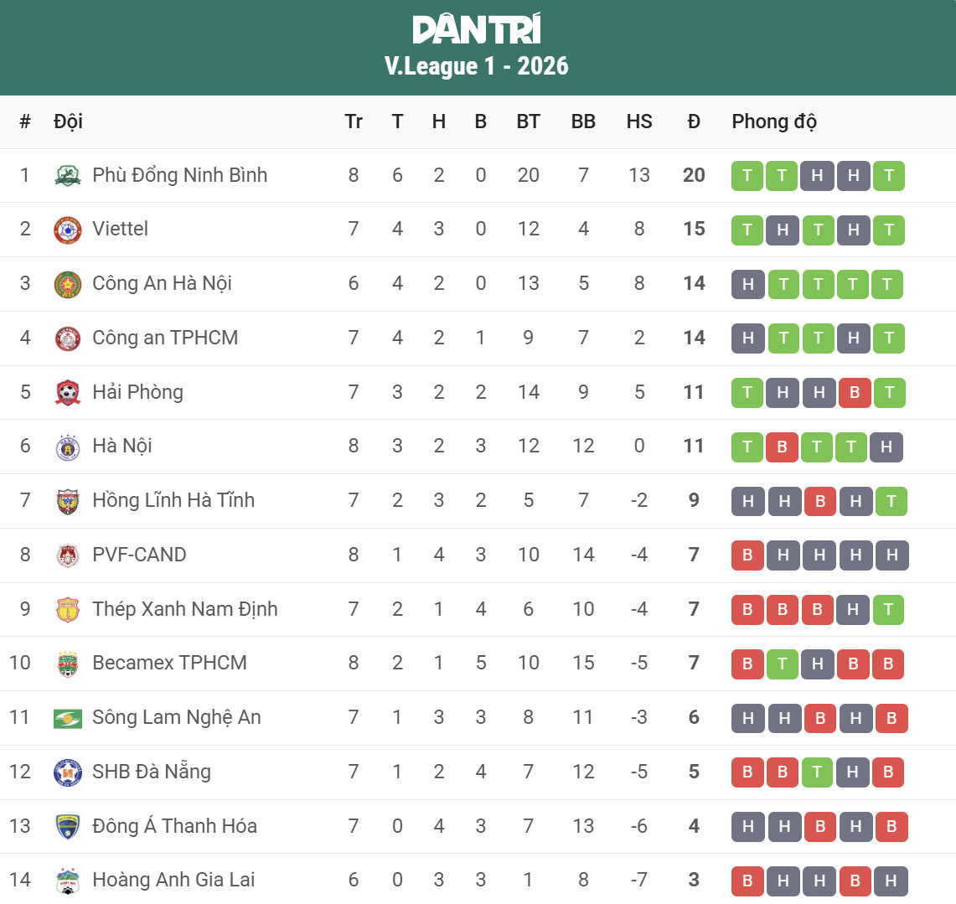Click the Hồng Lĩnh Hà Tĩnh team name

(x=173, y=500)
